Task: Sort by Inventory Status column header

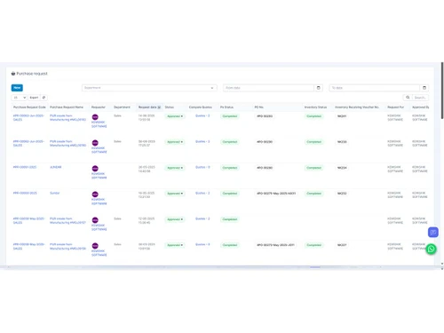Action: point(315,107)
